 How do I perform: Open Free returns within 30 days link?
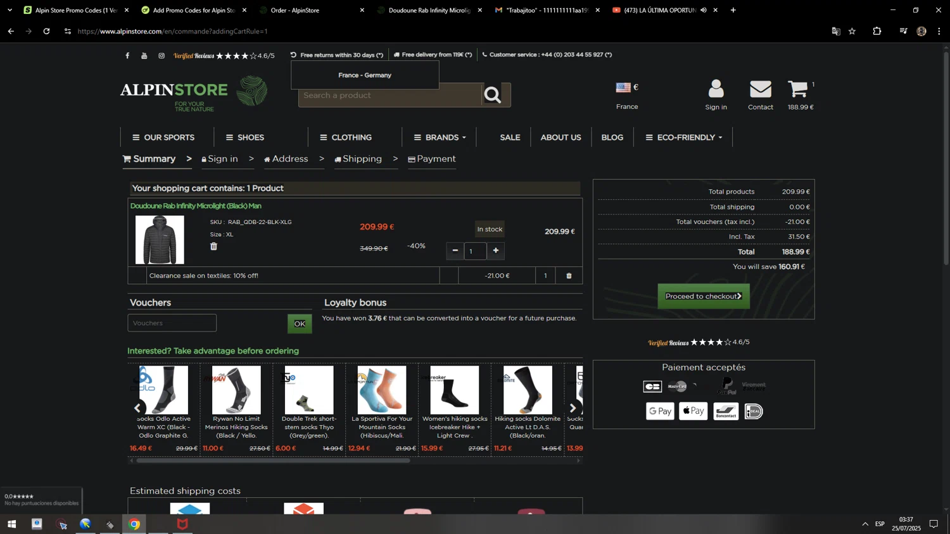[337, 55]
